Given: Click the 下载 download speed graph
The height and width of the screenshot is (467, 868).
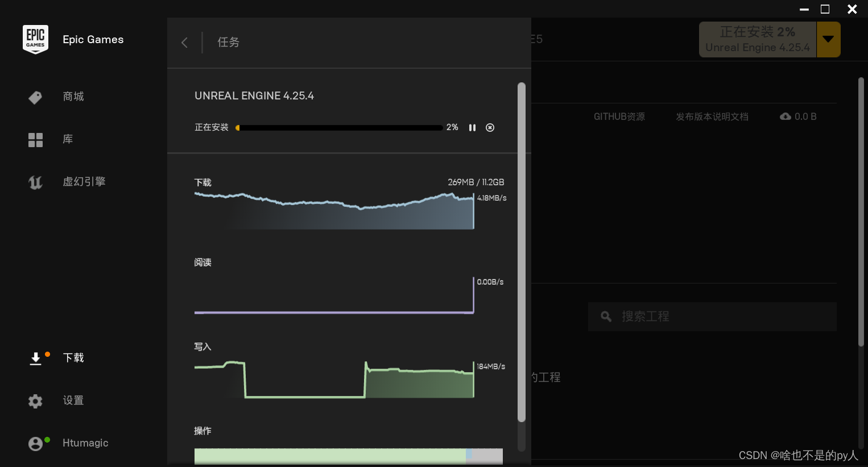Looking at the screenshot, I should tap(334, 211).
